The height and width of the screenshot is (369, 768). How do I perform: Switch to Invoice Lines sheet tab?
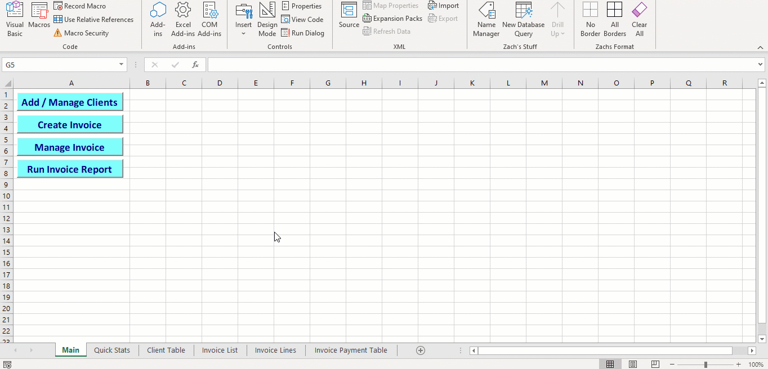coord(275,350)
